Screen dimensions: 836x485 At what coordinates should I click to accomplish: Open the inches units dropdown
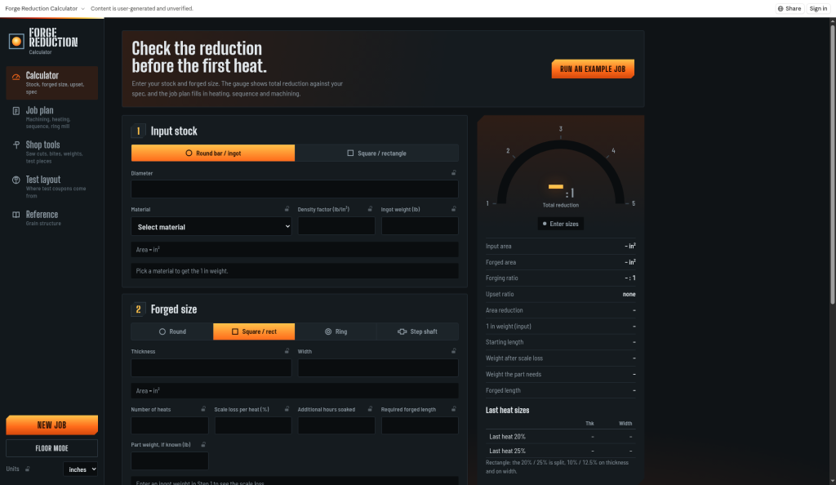(x=81, y=469)
